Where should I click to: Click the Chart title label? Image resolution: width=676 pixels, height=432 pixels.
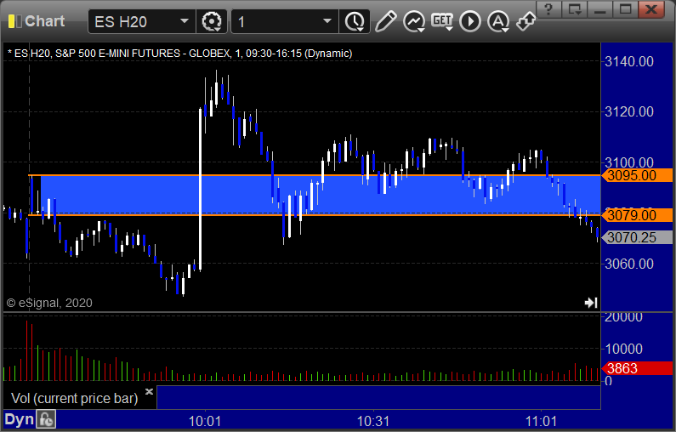(45, 21)
